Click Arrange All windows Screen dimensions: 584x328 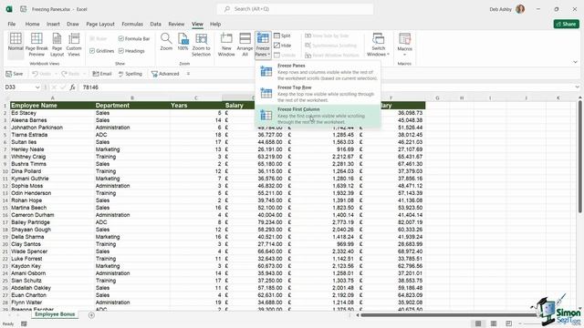pos(245,45)
